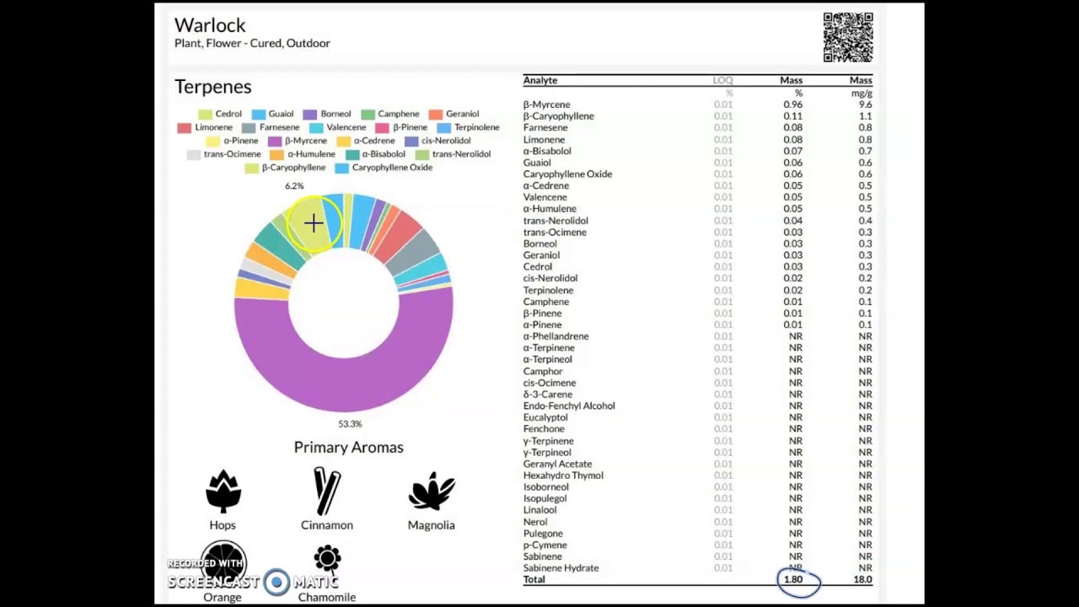Viewport: 1079px width, 607px height.
Task: Click the QR code image
Action: pyautogui.click(x=848, y=37)
